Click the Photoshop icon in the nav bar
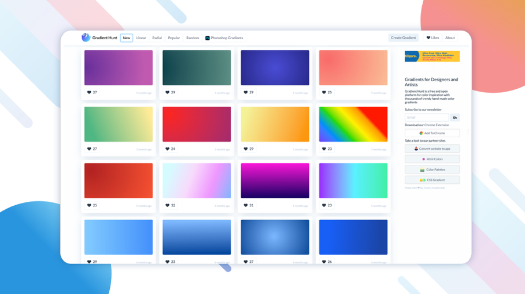Image resolution: width=525 pixels, height=294 pixels. click(207, 38)
